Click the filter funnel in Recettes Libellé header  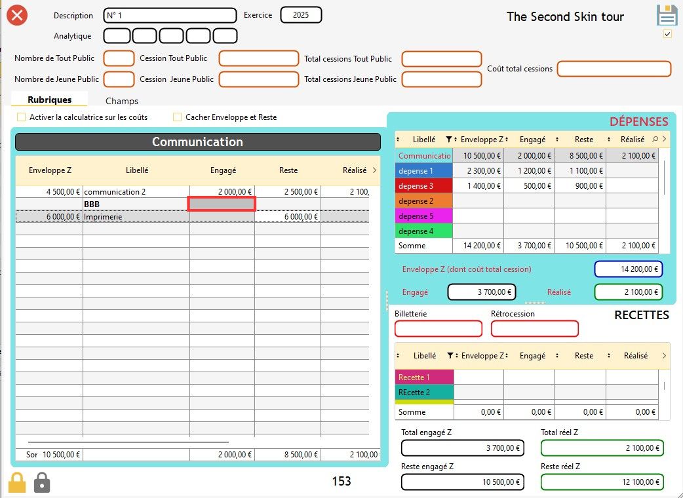point(449,356)
